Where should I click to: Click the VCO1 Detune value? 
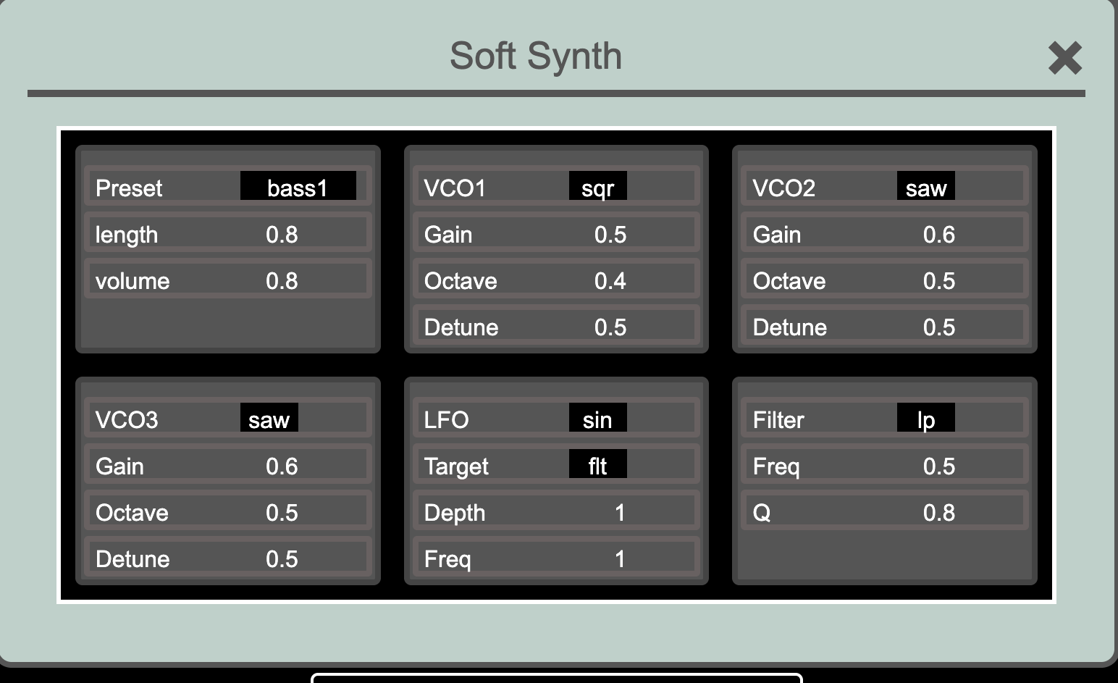[610, 327]
